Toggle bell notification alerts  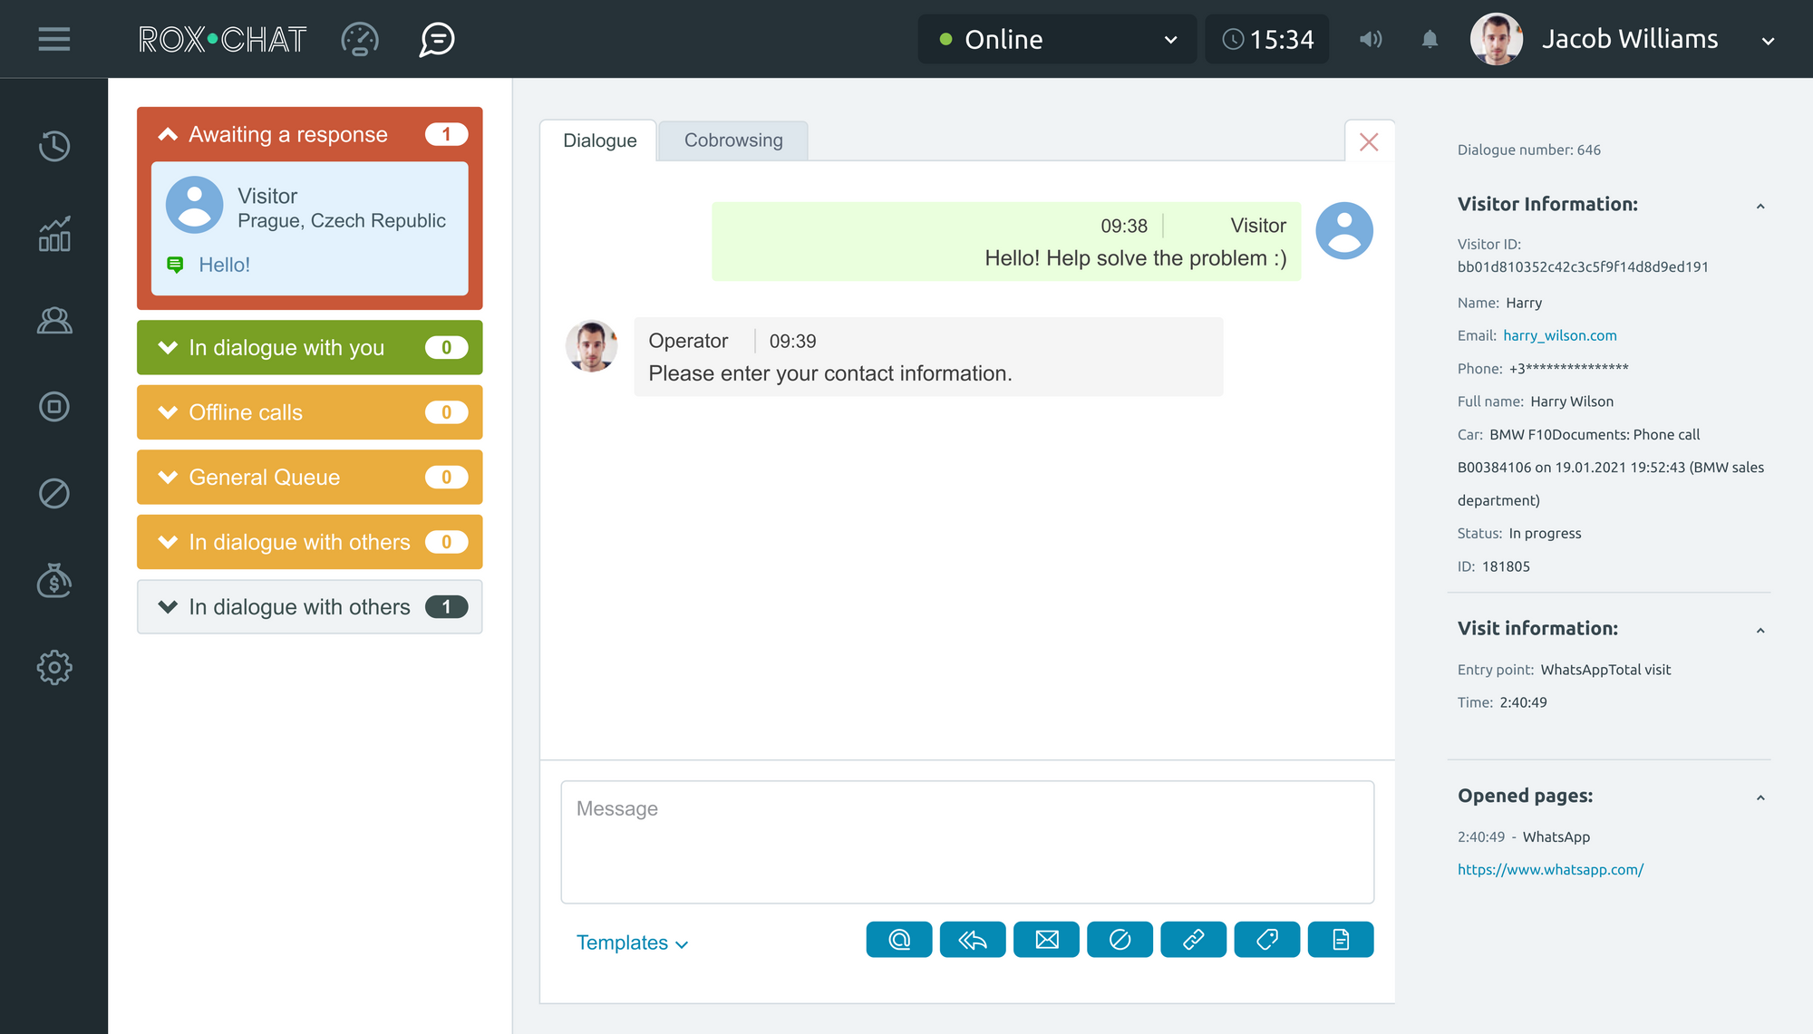point(1429,37)
